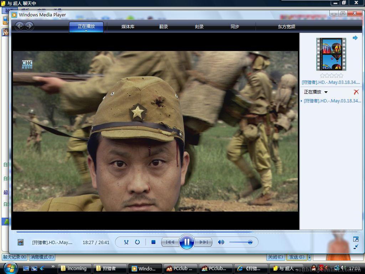
Task: Open the send options arrow next to 发送
Action: [x=309, y=257]
